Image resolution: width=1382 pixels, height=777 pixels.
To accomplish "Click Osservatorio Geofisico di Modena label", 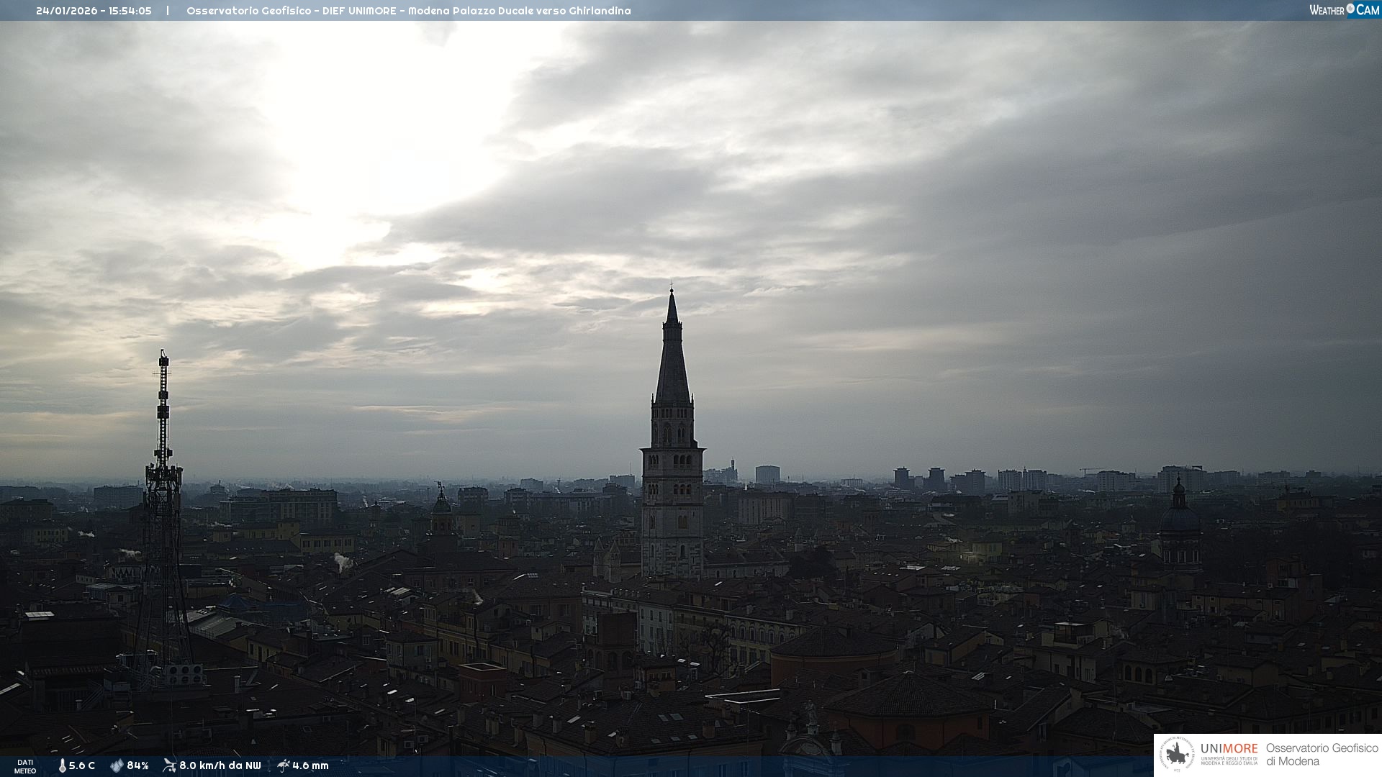I will [x=1322, y=754].
